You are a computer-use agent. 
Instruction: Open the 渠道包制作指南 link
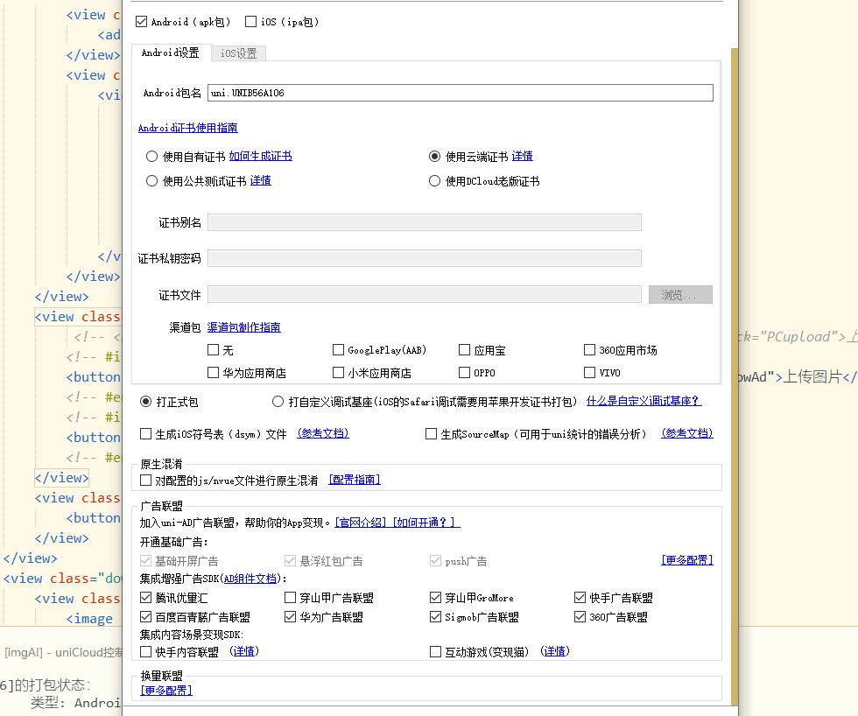click(x=243, y=327)
